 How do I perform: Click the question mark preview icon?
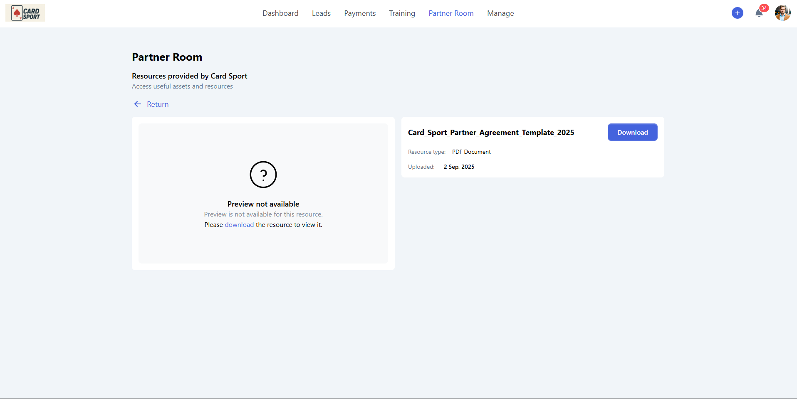point(263,175)
